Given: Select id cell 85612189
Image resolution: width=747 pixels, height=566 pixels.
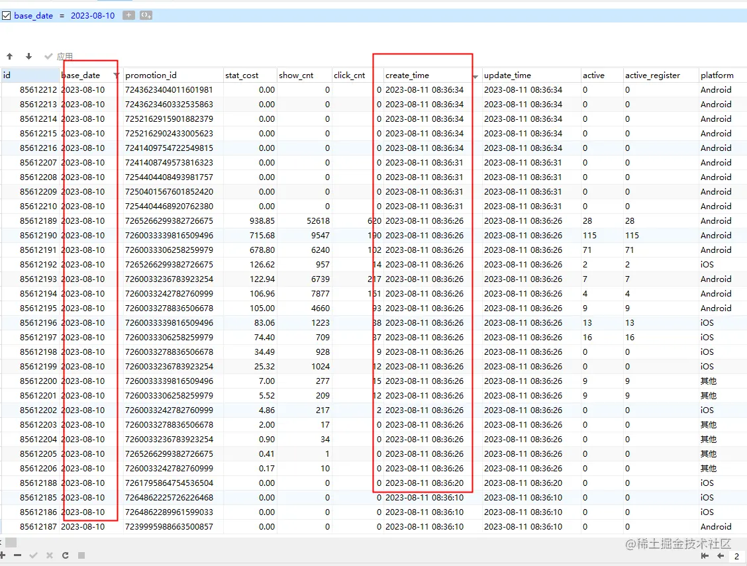Looking at the screenshot, I should (30, 221).
